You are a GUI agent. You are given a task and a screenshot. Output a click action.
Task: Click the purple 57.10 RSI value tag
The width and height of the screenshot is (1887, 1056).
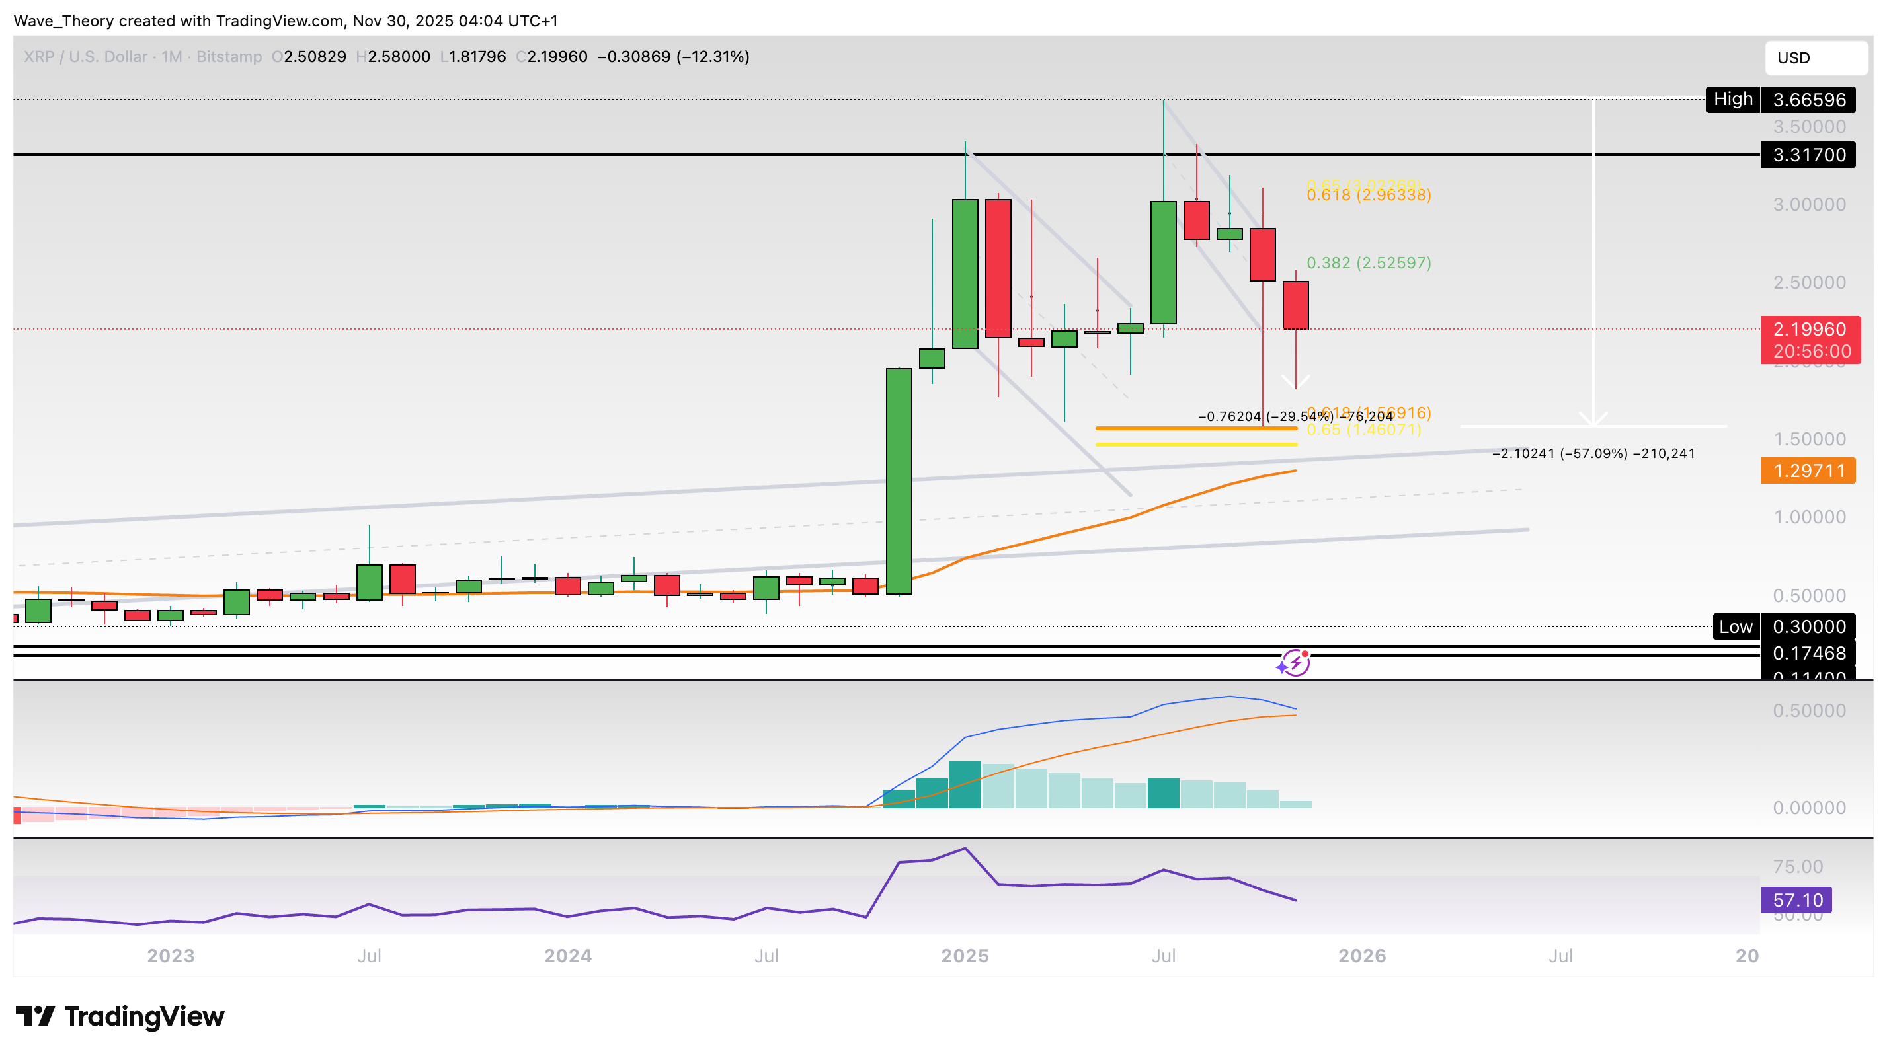[x=1796, y=900]
